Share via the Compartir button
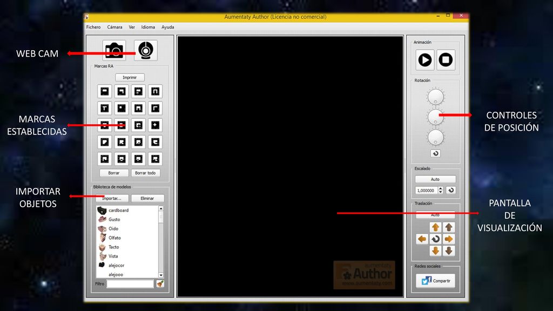This screenshot has width=553, height=311. (x=436, y=281)
